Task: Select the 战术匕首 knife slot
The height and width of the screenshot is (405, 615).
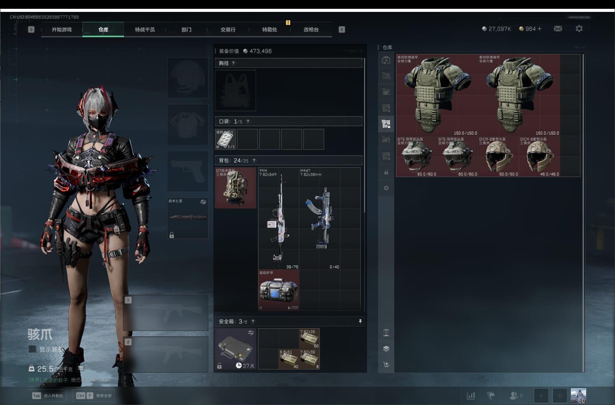Action: [x=188, y=218]
